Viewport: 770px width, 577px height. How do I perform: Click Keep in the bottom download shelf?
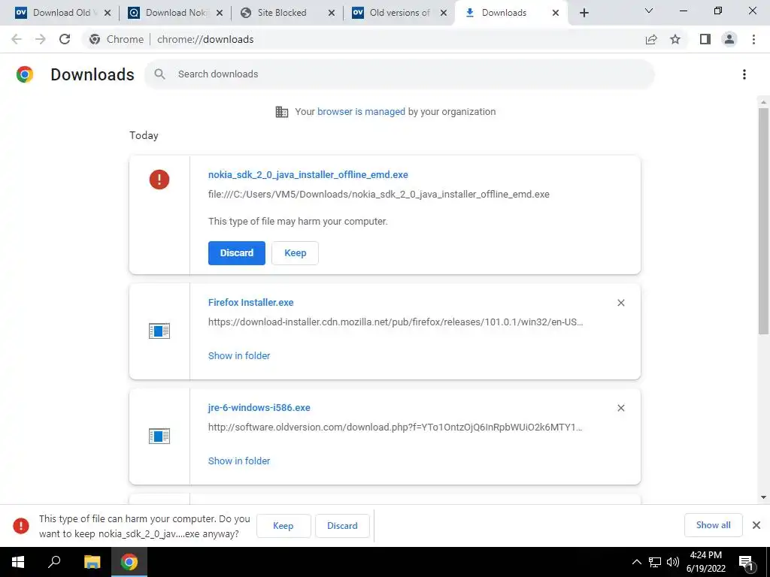coord(283,525)
